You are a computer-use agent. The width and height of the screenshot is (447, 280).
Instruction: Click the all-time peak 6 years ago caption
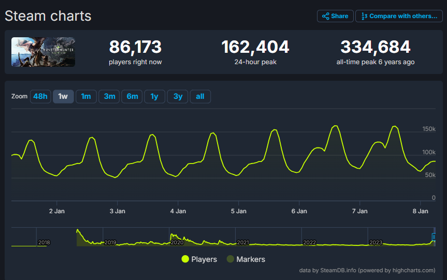[x=376, y=62]
